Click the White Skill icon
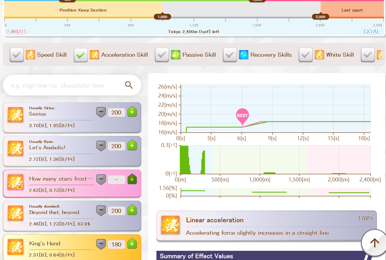Viewport: 386px width, 260px height. [319, 55]
